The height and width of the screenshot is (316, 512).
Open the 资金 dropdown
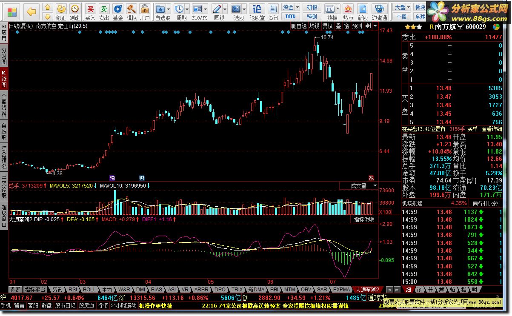point(291,7)
